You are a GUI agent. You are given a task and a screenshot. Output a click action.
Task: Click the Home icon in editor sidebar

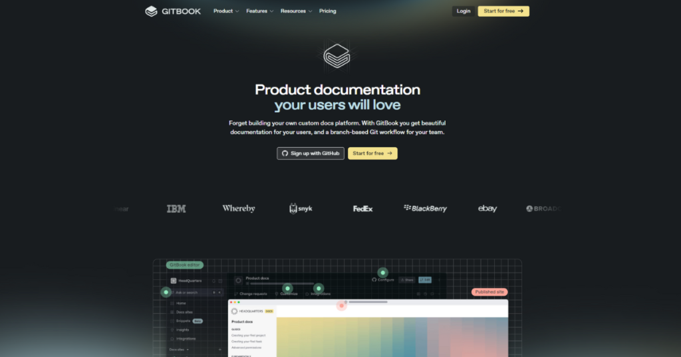point(172,303)
